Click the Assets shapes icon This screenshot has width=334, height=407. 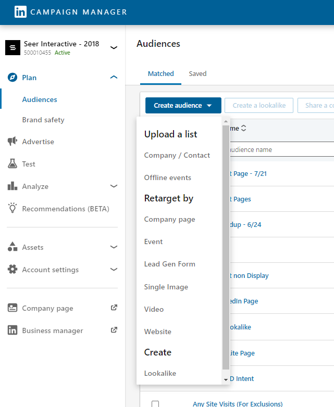[13, 247]
